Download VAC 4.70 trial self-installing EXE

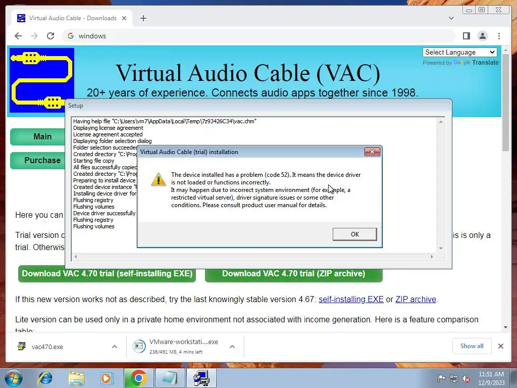(x=107, y=273)
